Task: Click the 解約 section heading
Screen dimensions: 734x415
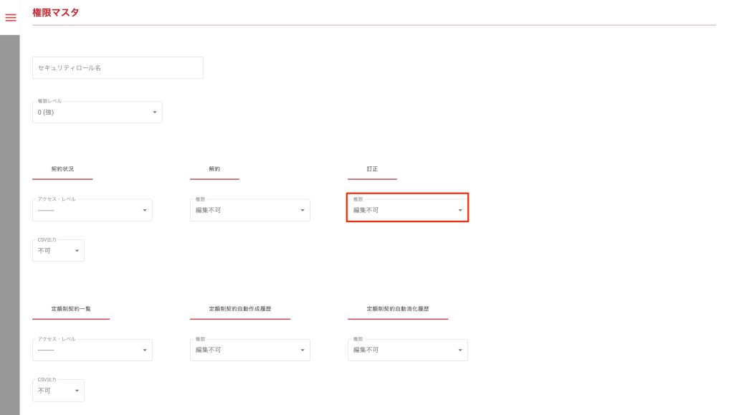Action: click(x=214, y=169)
